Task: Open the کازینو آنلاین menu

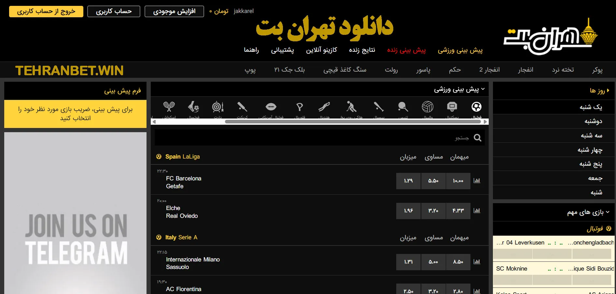Action: click(x=321, y=50)
